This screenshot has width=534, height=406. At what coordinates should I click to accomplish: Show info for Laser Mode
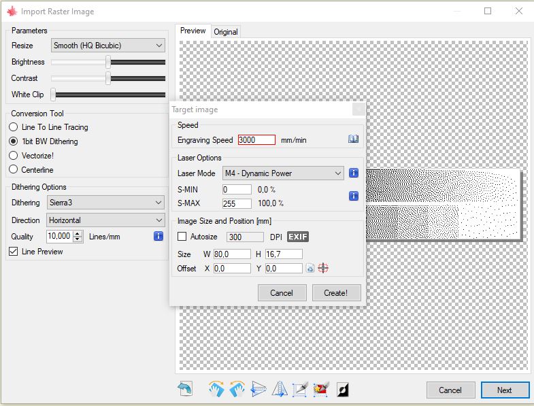[354, 173]
